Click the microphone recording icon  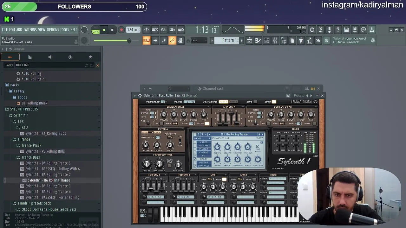tap(329, 30)
